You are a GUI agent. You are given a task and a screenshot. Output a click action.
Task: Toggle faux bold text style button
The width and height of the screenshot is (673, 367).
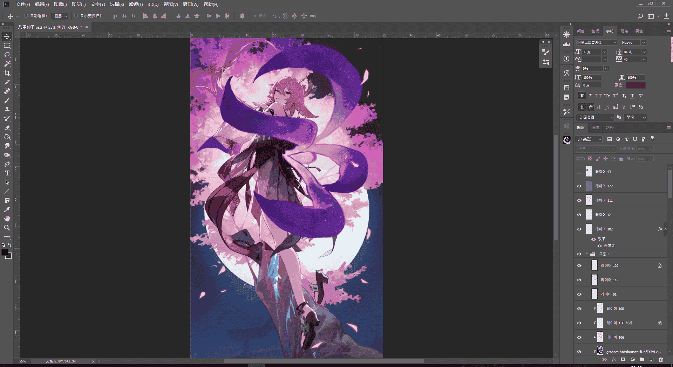(582, 96)
